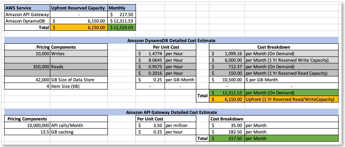Image resolution: width=345 pixels, height=147 pixels.
Task: Select the 1.4774 per unit cost cell
Action: pos(150,53)
